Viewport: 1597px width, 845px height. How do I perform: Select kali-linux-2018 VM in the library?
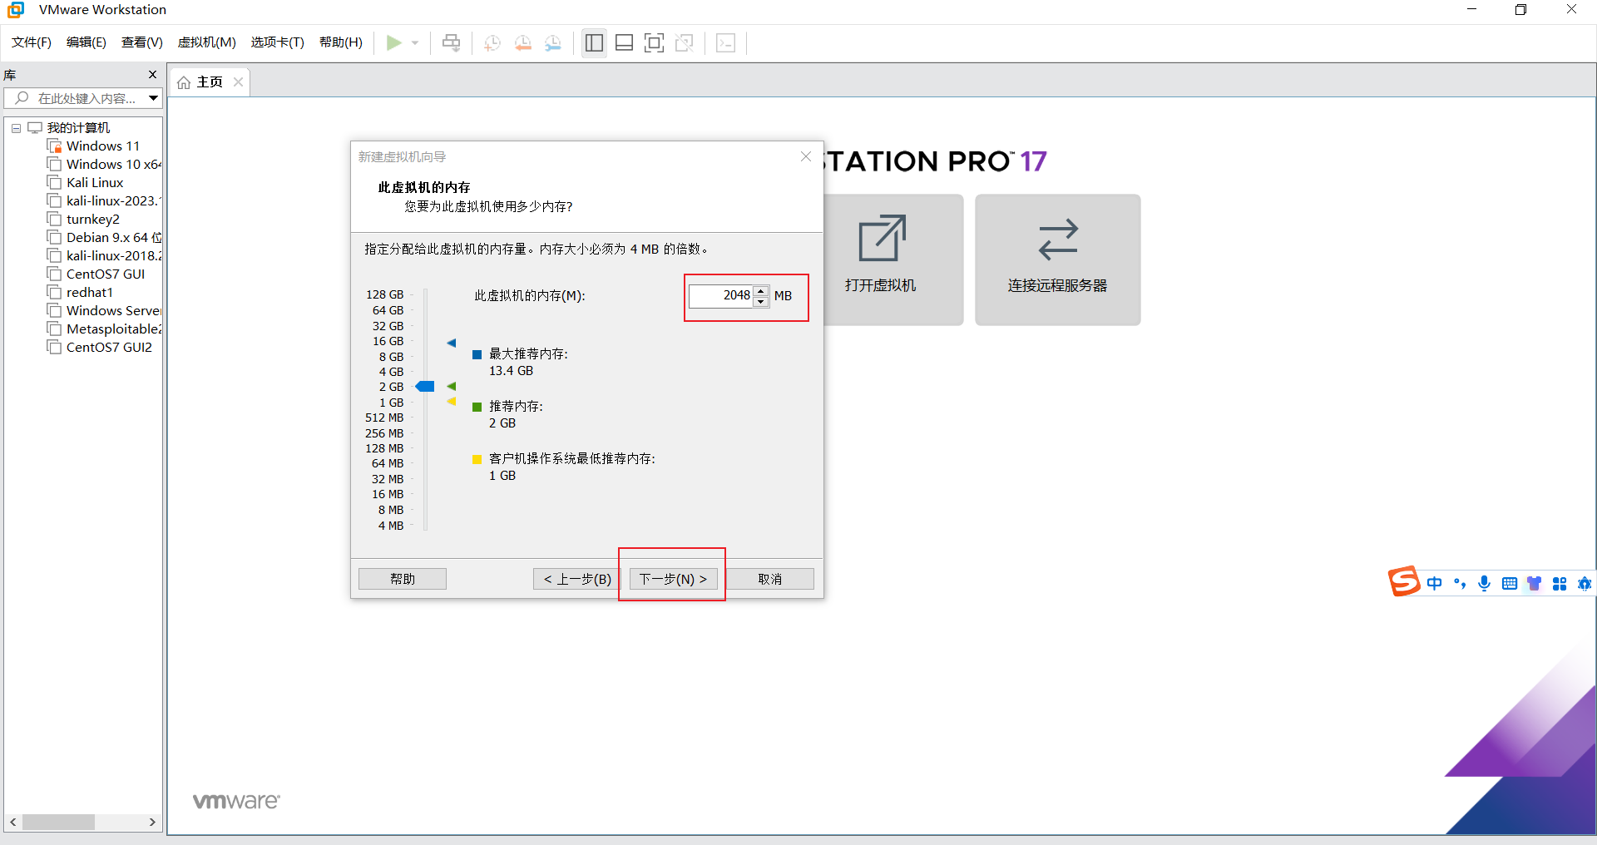pos(105,256)
